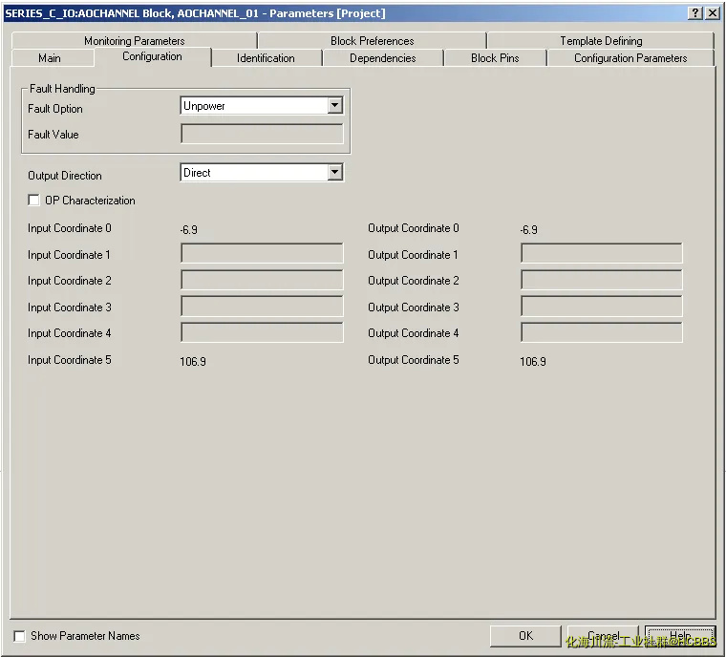
Task: Go to the Block Pins tab
Action: [x=495, y=58]
